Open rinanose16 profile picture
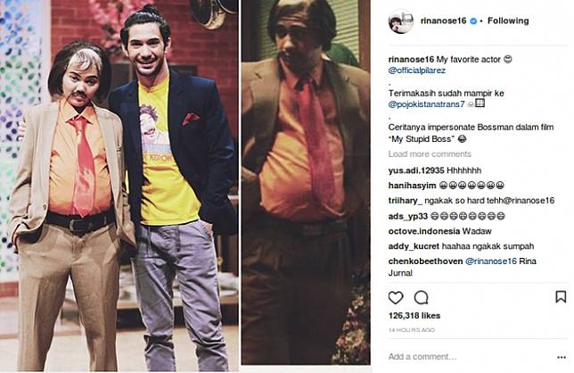Screen dimensions: 574x373 pyautogui.click(x=401, y=21)
